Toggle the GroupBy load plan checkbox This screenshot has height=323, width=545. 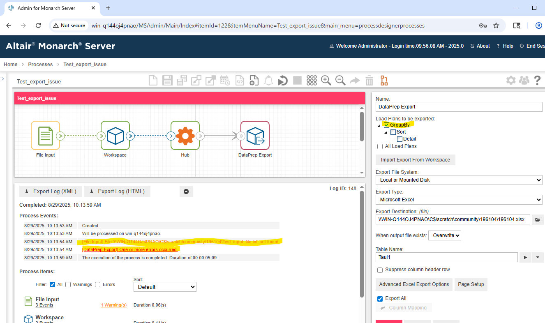pyautogui.click(x=386, y=125)
